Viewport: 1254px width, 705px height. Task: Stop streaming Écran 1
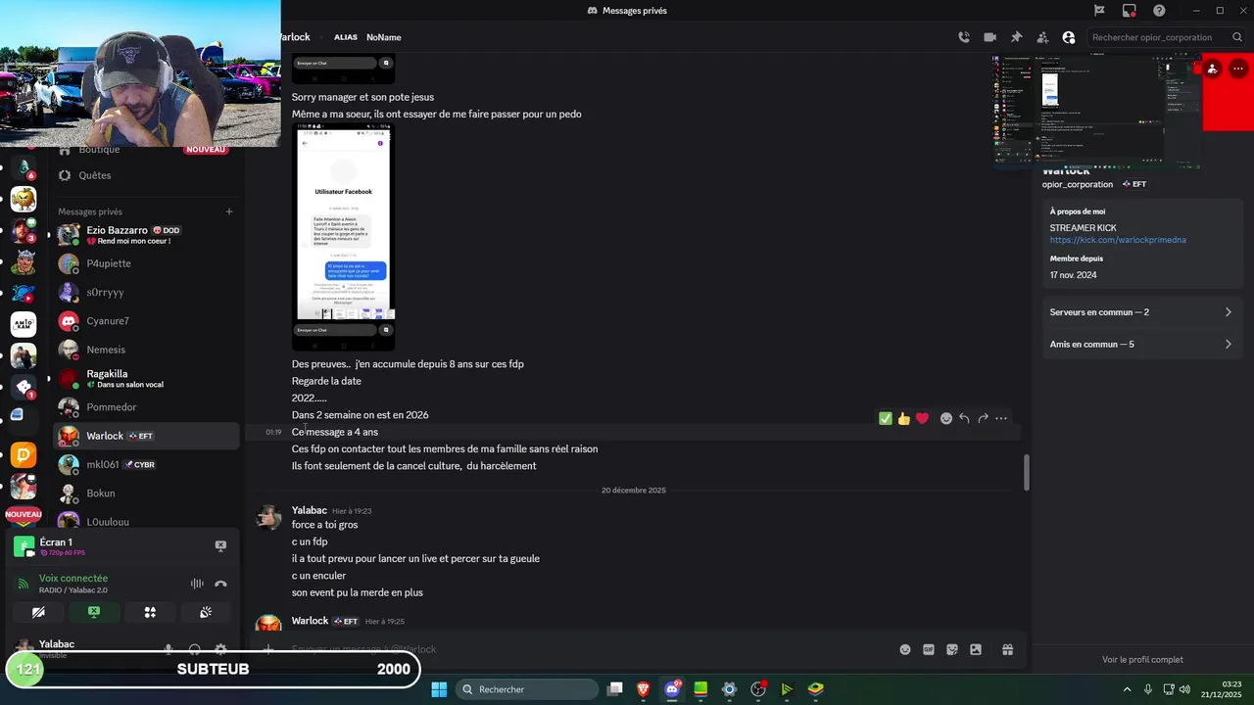point(220,546)
